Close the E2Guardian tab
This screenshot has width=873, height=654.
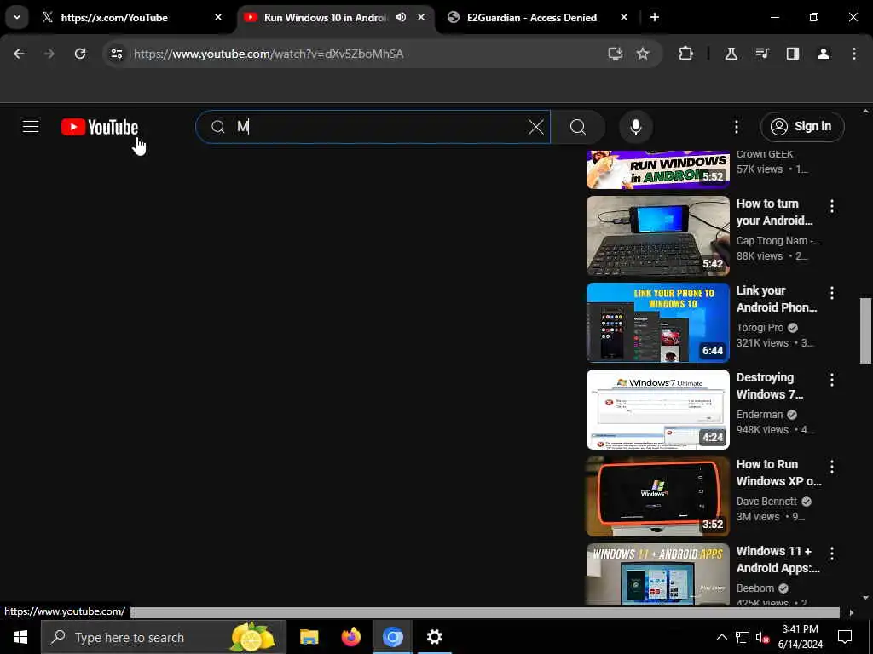(x=624, y=17)
